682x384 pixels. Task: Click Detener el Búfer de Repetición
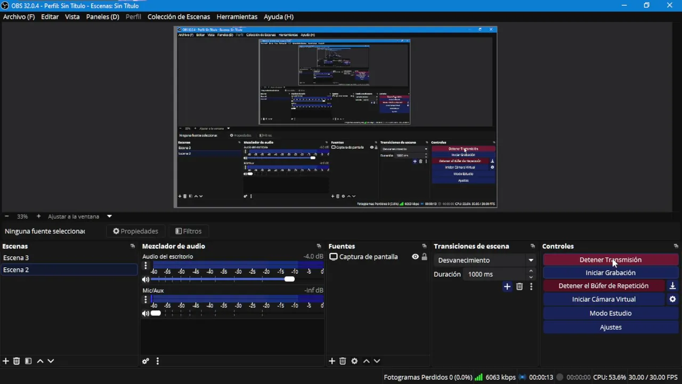click(x=604, y=286)
